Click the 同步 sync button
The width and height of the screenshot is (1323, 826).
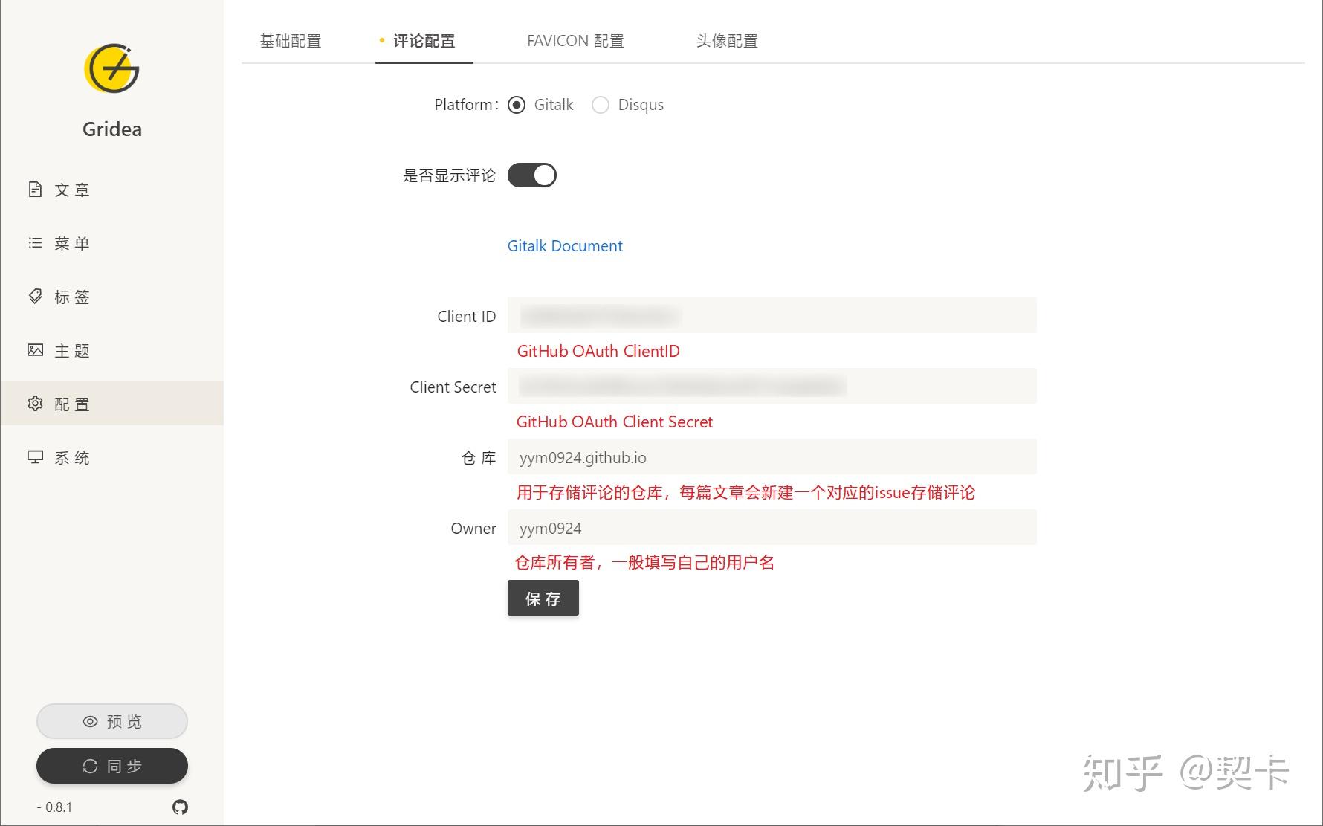point(112,766)
